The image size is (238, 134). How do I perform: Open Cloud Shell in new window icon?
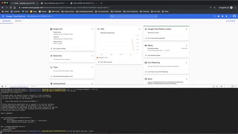232,86
